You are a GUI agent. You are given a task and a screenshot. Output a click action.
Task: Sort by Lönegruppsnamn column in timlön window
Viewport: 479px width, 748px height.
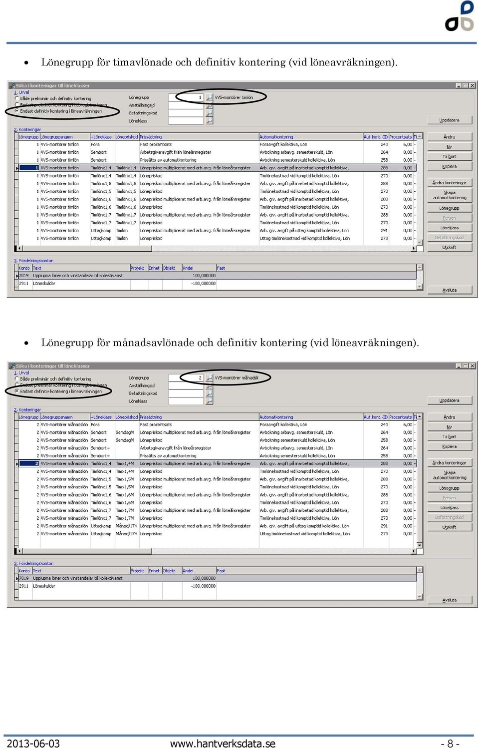[65, 137]
